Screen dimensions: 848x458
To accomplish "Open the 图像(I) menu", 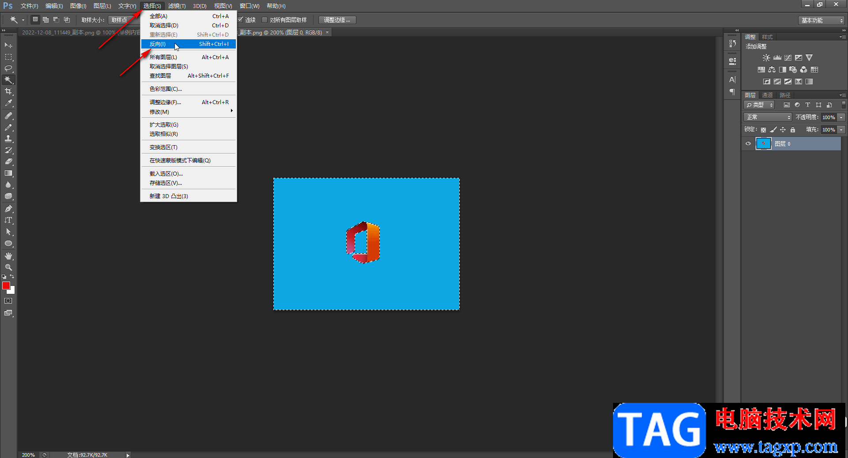I will pyautogui.click(x=78, y=6).
